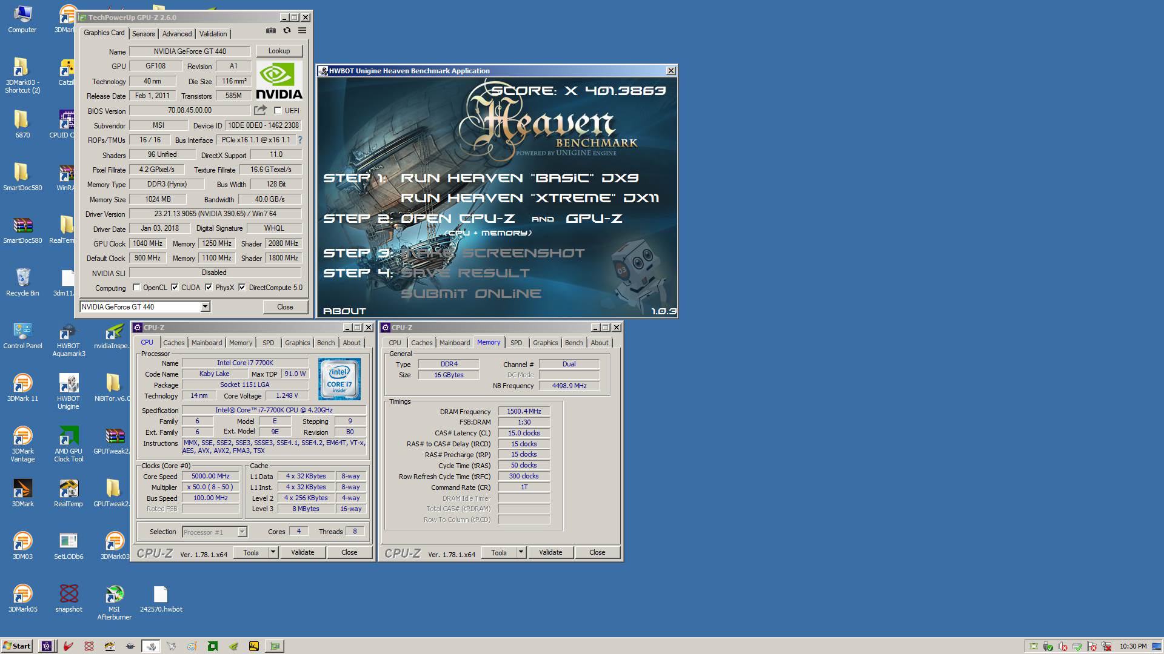Click the BIOS export share icon
The width and height of the screenshot is (1164, 654).
pyautogui.click(x=260, y=110)
